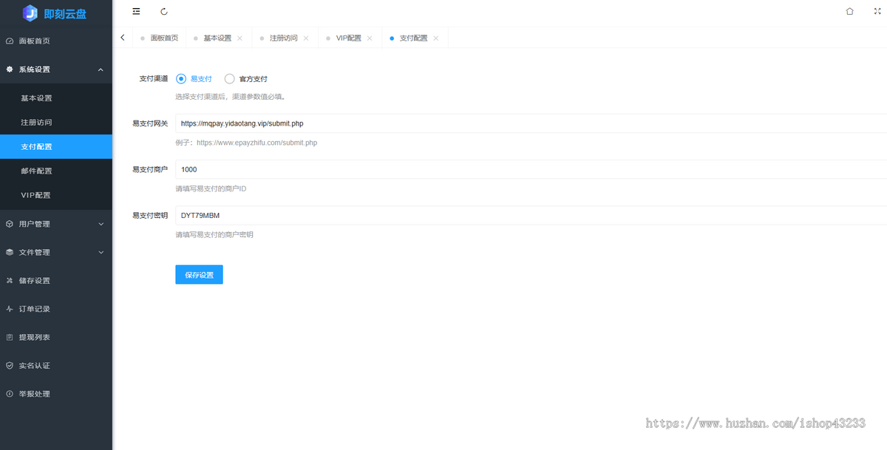
Task: Click the 易支付网关 URL input field
Action: tap(531, 123)
